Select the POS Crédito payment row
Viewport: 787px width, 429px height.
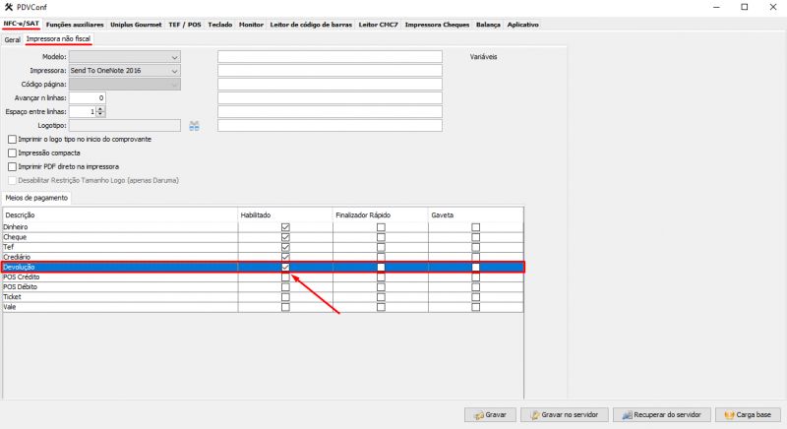coord(118,277)
